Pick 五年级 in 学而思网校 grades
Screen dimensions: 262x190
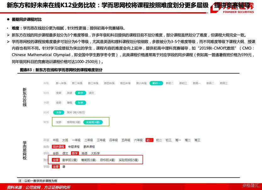(x=126, y=140)
